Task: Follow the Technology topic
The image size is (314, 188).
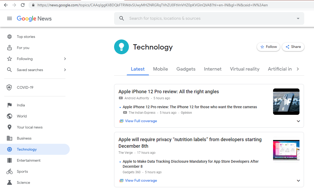Action: (x=268, y=47)
